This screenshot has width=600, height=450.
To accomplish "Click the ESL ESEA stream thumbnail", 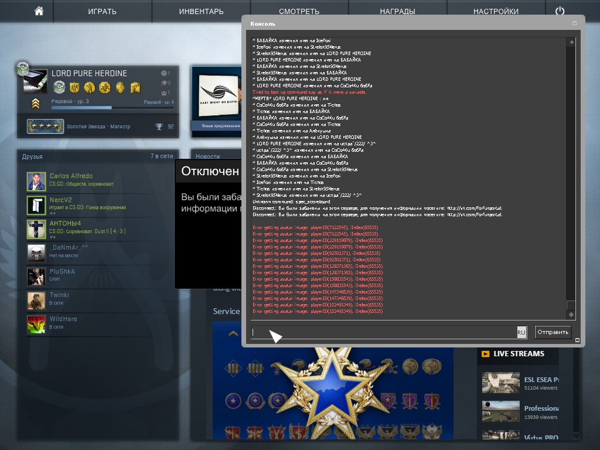I will coord(500,382).
